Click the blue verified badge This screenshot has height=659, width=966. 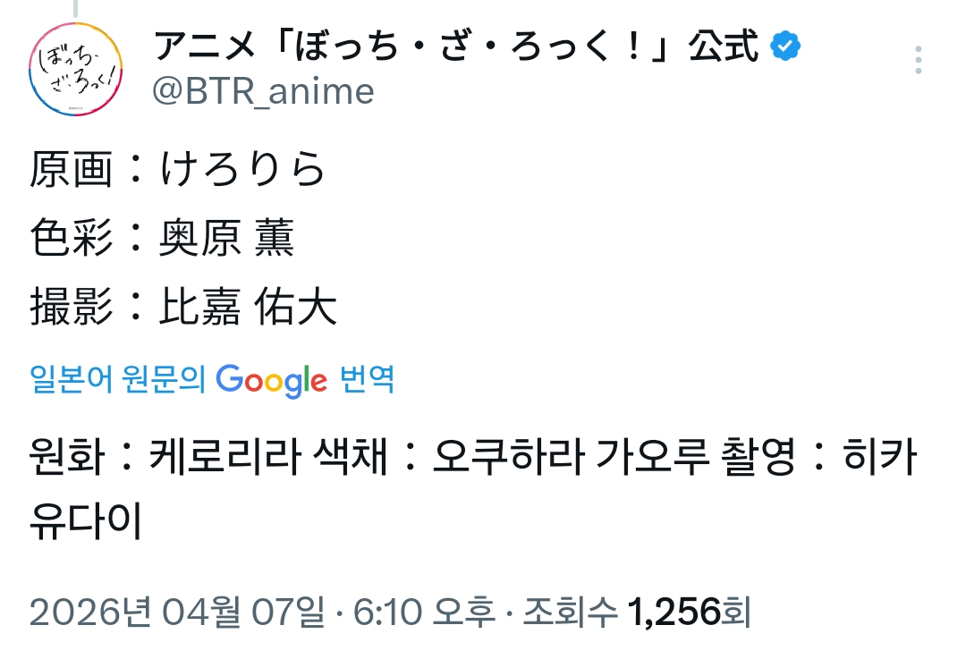[785, 46]
